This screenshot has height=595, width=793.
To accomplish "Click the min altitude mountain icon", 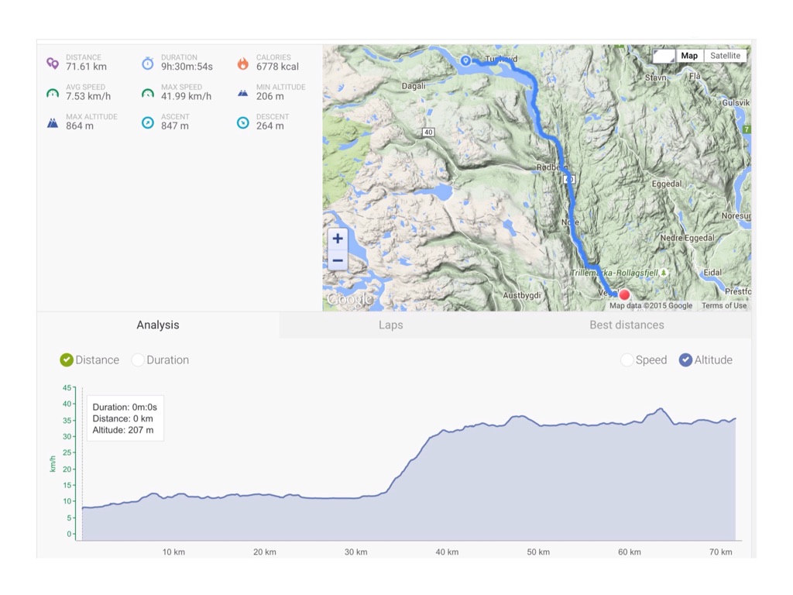I will [x=243, y=93].
